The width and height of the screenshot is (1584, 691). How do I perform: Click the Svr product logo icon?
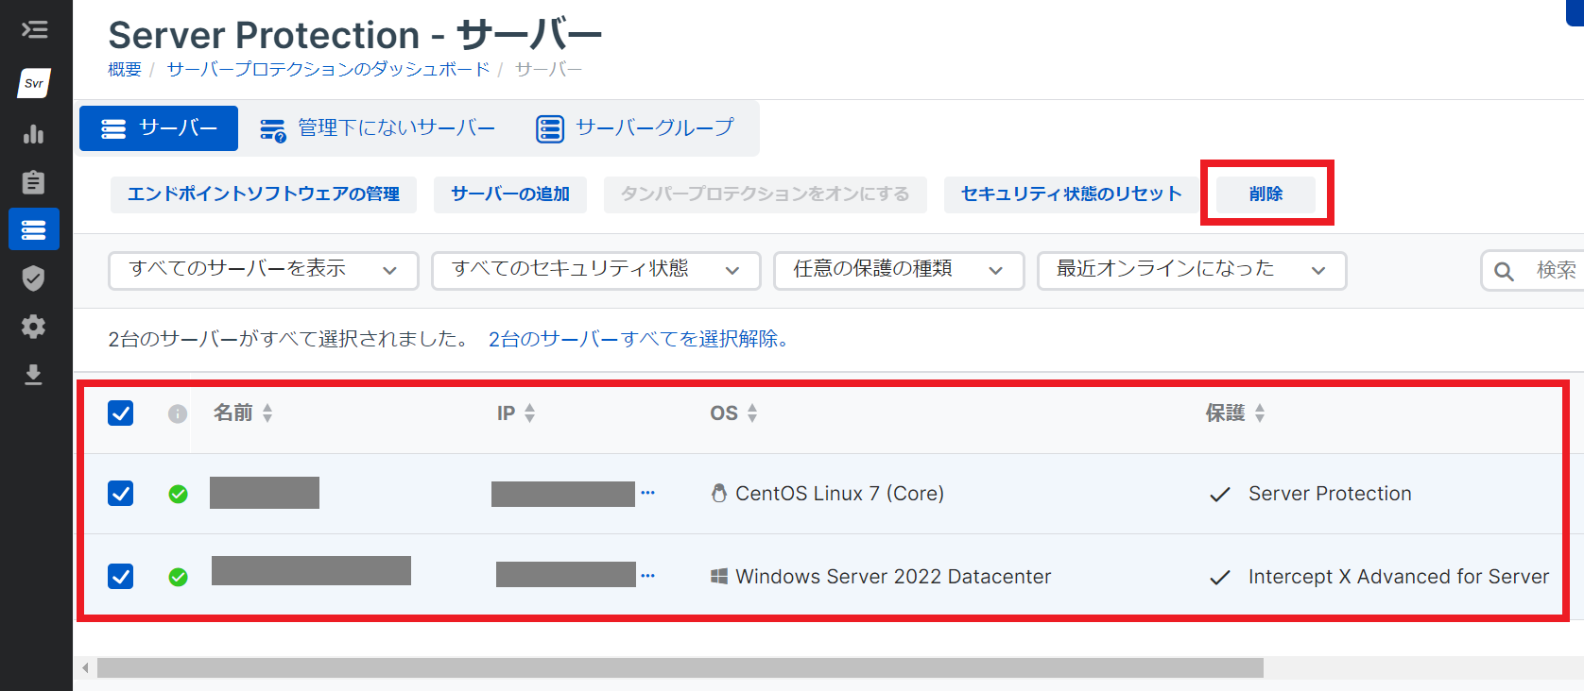click(x=34, y=83)
